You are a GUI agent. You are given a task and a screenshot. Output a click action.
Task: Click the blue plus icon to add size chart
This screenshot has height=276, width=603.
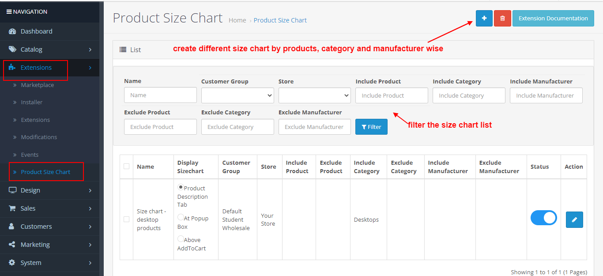click(x=484, y=18)
